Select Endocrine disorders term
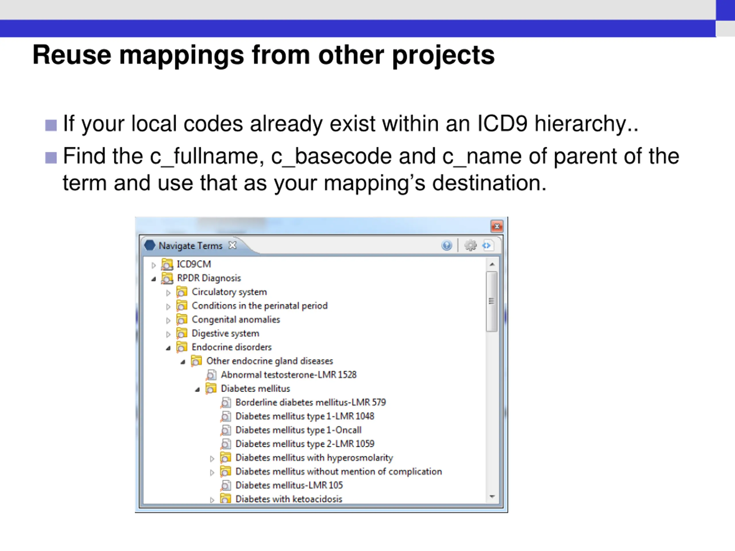735x551 pixels. coord(232,347)
